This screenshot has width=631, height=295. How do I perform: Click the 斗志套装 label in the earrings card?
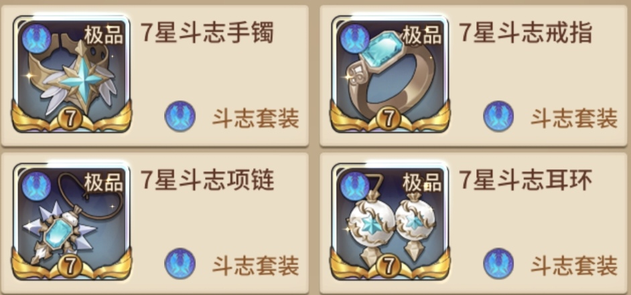coord(574,266)
